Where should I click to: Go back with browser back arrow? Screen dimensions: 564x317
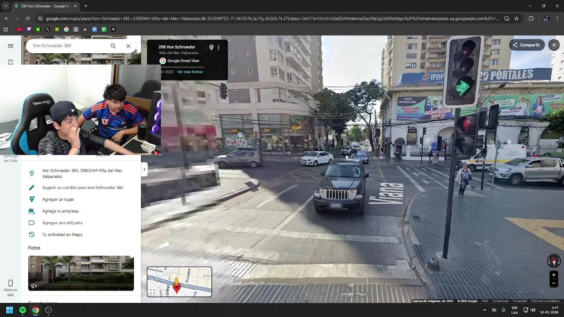pos(6,18)
